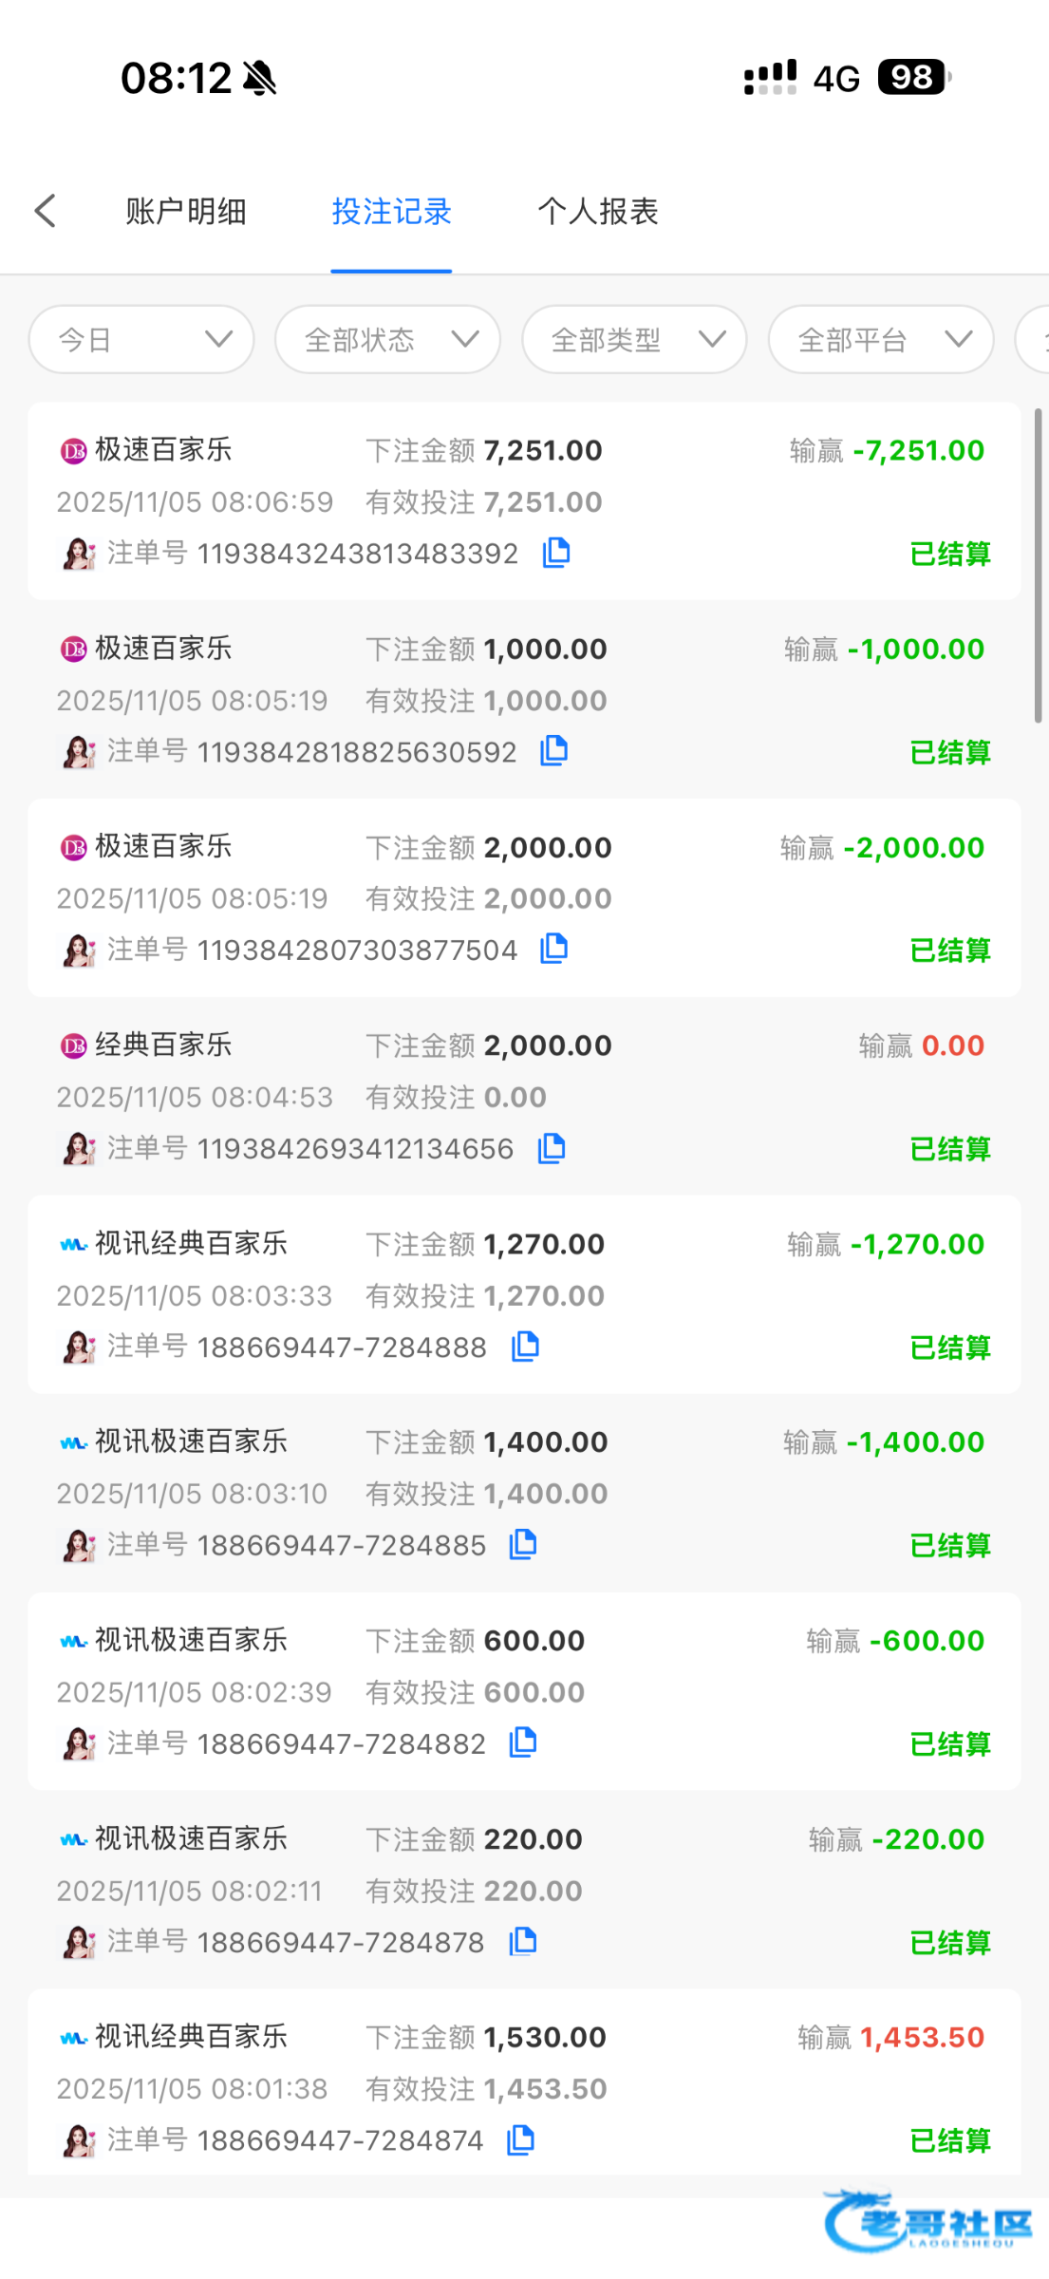The image size is (1049, 2279).
Task: Copy bet number 188669447-7284882
Action: (x=523, y=1742)
